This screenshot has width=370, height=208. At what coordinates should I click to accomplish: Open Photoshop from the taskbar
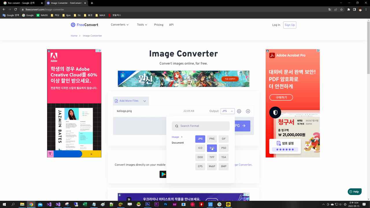click(x=148, y=204)
